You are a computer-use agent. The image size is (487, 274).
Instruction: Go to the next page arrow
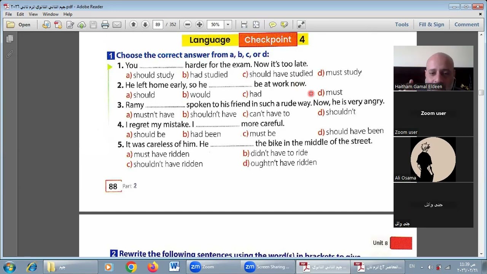[145, 25]
